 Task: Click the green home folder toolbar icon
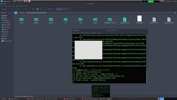pos(38,9)
